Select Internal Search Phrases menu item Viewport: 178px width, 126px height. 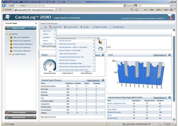pyautogui.click(x=76, y=60)
